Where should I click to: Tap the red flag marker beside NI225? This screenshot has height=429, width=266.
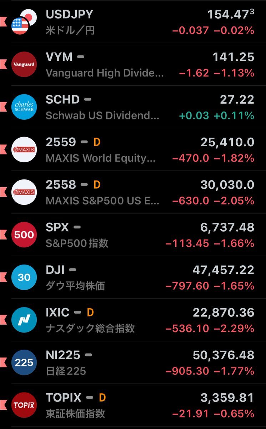[x=3, y=363]
